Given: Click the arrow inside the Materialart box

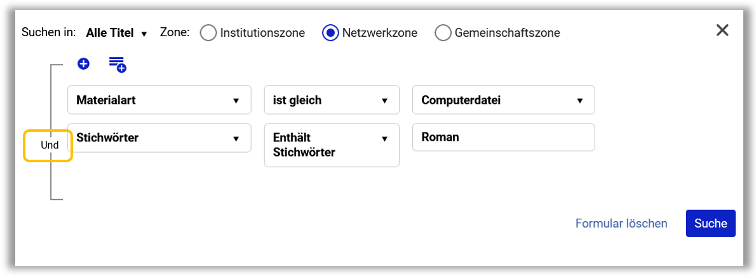Looking at the screenshot, I should (x=236, y=101).
